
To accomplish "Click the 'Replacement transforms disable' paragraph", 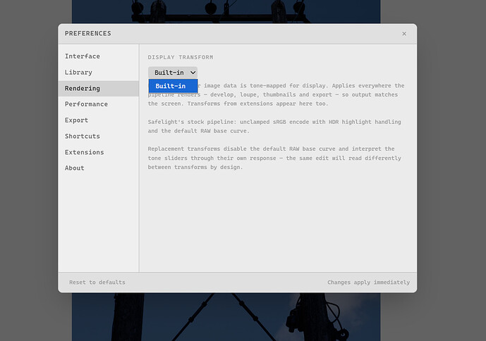I will click(274, 158).
